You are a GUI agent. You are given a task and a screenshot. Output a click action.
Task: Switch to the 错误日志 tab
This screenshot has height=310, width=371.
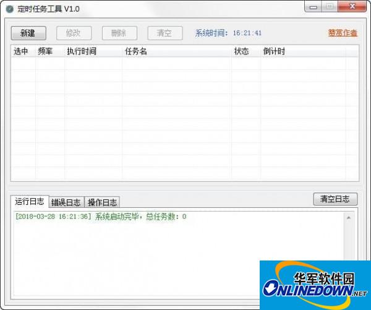coord(66,202)
